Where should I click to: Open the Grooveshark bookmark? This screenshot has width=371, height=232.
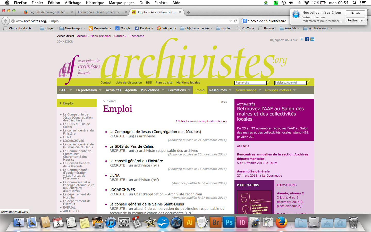(x=100, y=28)
